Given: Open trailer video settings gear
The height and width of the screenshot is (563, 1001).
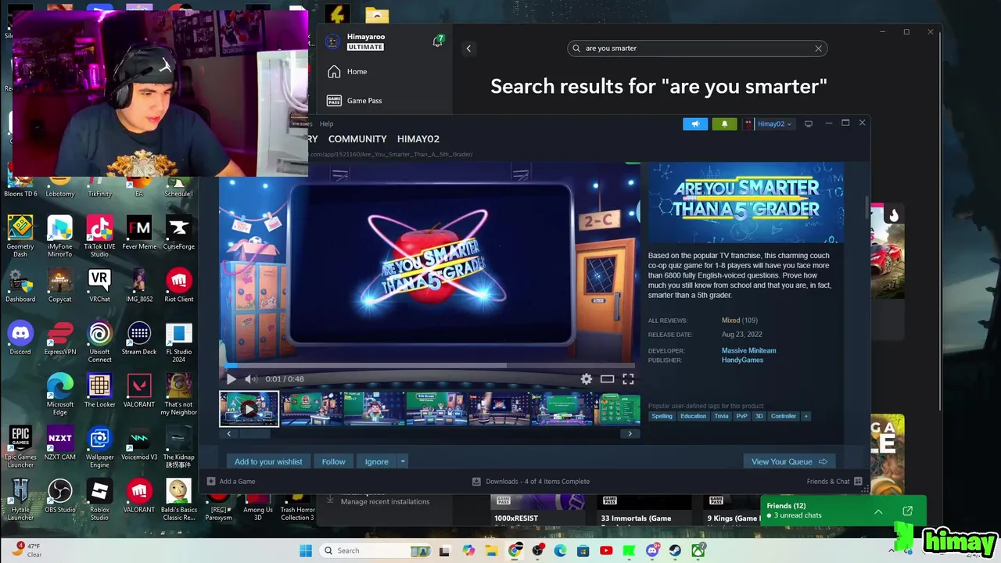Looking at the screenshot, I should click(587, 378).
